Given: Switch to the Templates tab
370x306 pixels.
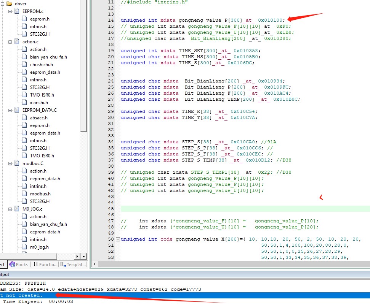Looking at the screenshot, I should [73, 264].
